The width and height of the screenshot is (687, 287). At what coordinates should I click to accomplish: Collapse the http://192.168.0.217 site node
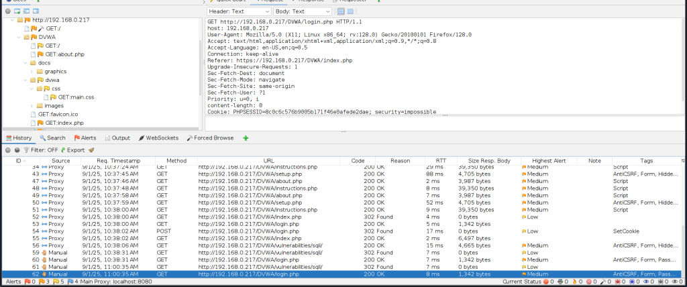click(x=12, y=20)
